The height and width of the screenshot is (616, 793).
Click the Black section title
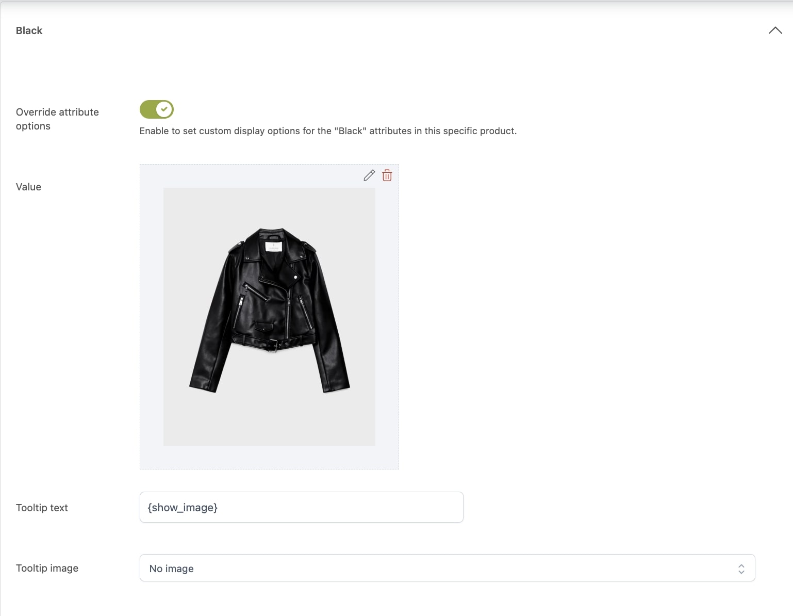pyautogui.click(x=29, y=30)
